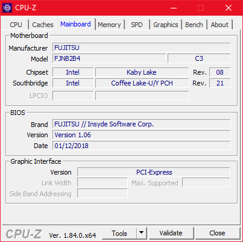
Task: Click the Validate button
Action: 171,233
